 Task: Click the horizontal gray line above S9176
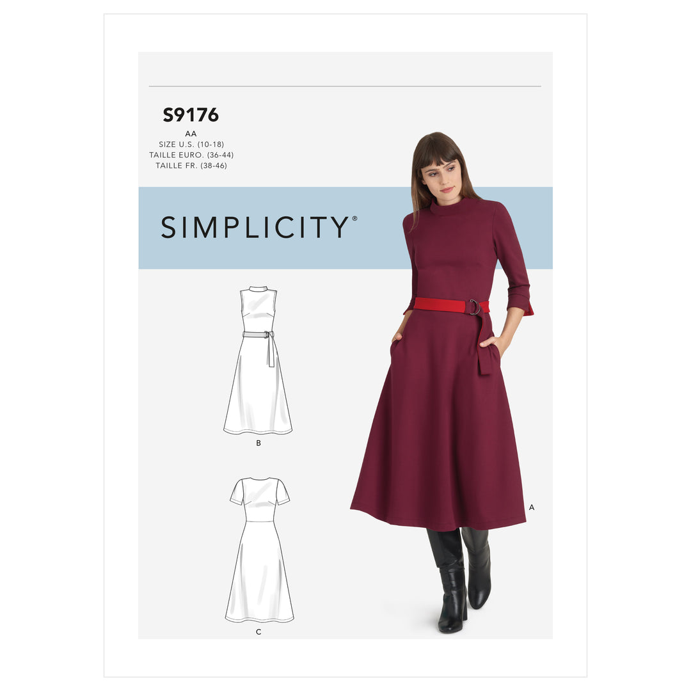tap(345, 86)
